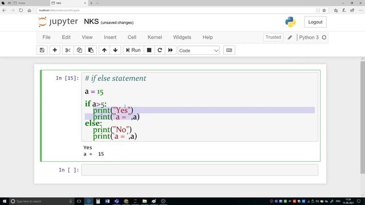Open the Cell menu
365x205 pixels.
point(132,37)
